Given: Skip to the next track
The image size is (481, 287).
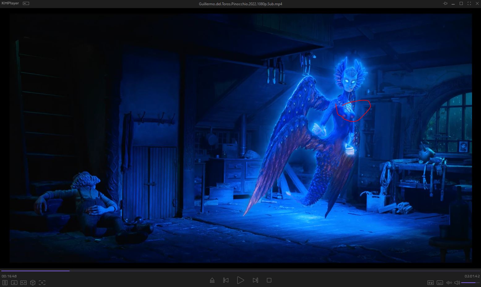Looking at the screenshot, I should pos(255,280).
